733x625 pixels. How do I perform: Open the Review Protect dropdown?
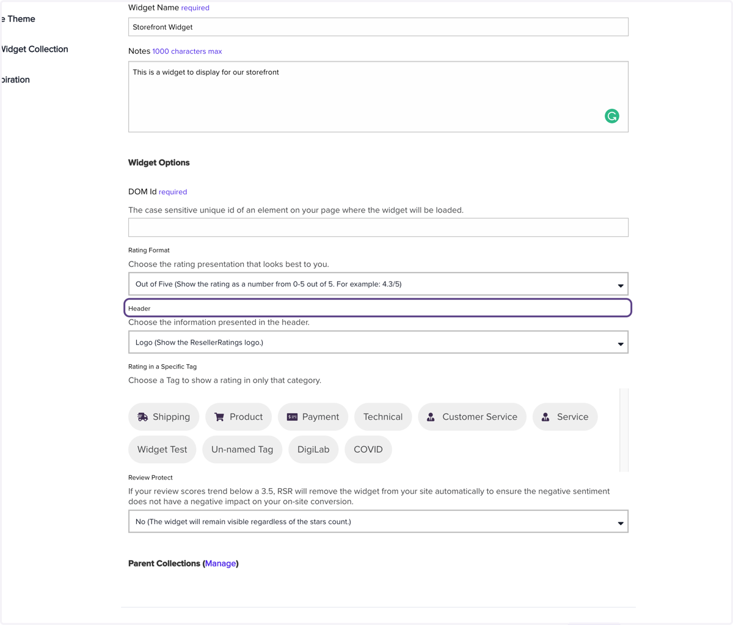click(x=378, y=522)
